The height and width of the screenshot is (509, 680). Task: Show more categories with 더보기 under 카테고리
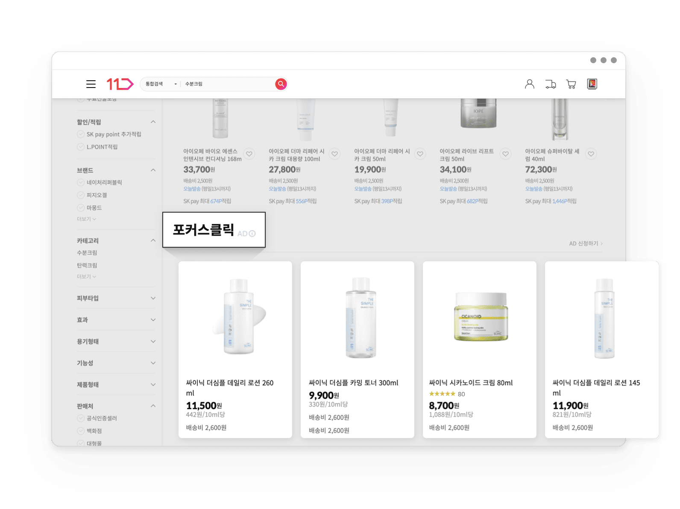coord(86,277)
